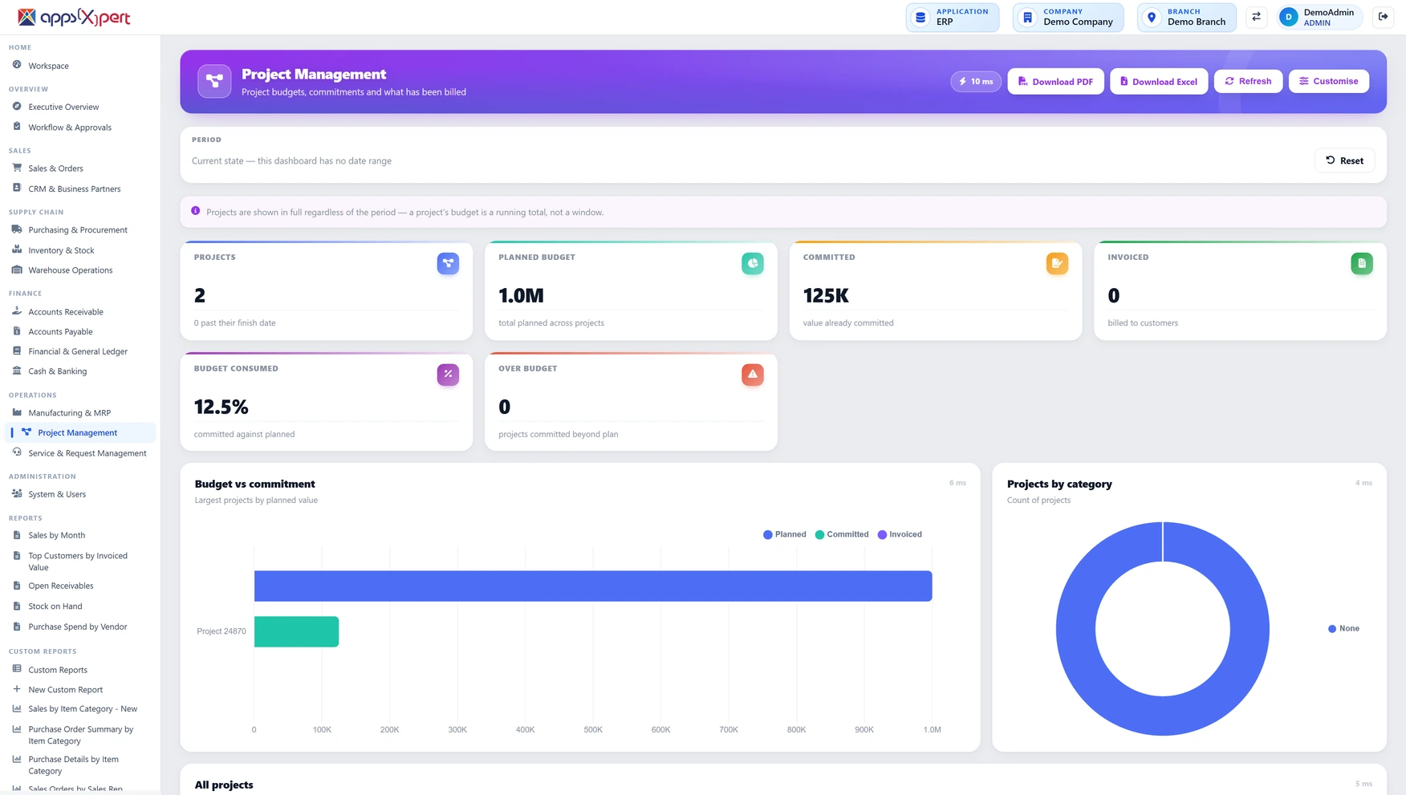Click the Over Budget warning icon

tap(752, 374)
